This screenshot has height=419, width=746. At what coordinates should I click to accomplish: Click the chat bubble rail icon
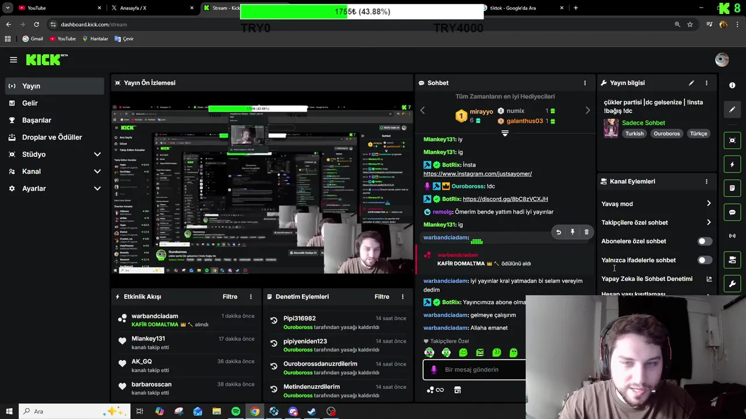point(732,212)
